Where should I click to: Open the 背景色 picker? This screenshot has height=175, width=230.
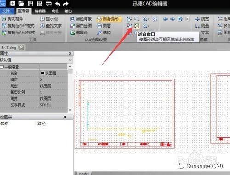(79, 33)
